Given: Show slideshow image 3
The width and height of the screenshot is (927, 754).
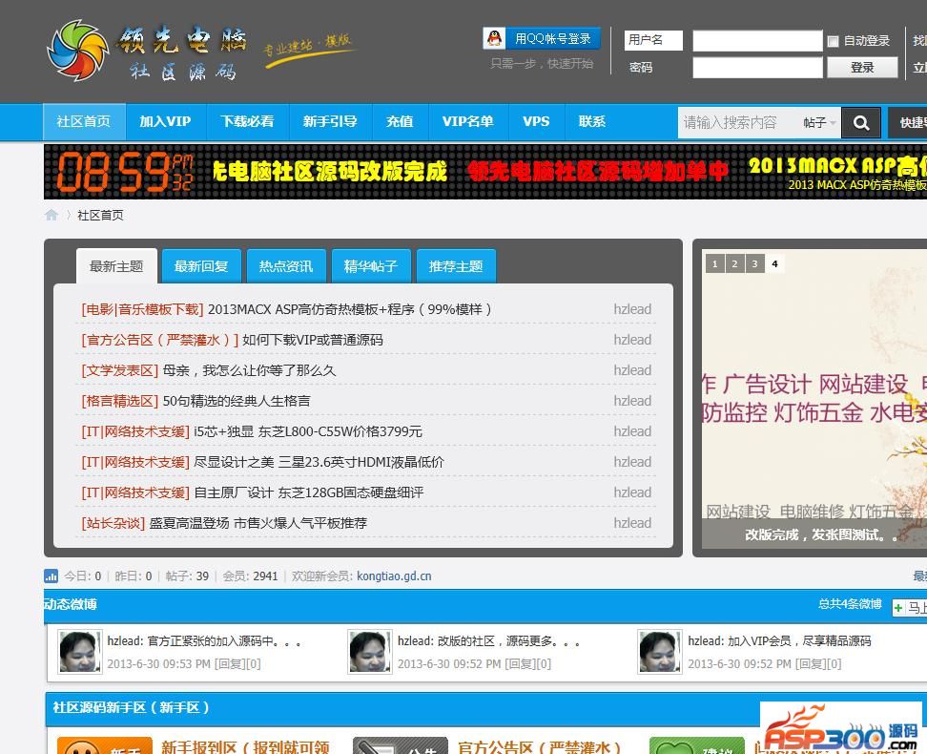Looking at the screenshot, I should tap(754, 264).
